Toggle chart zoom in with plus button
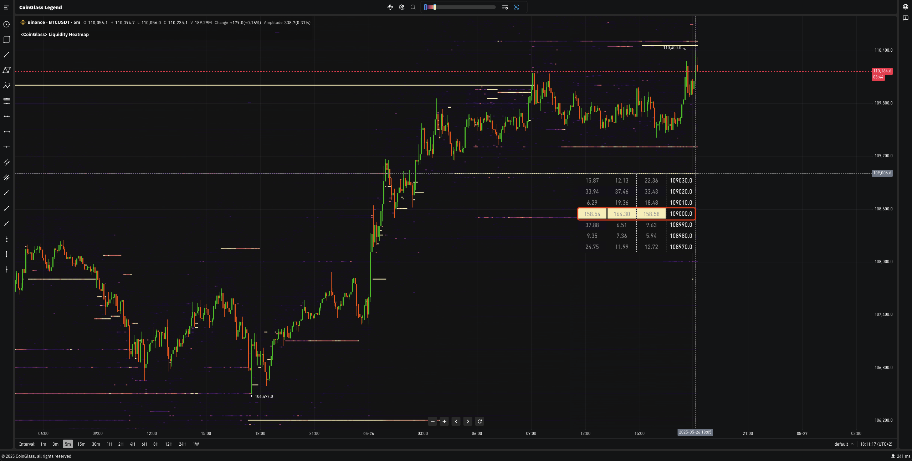The height and width of the screenshot is (461, 912). [x=444, y=421]
